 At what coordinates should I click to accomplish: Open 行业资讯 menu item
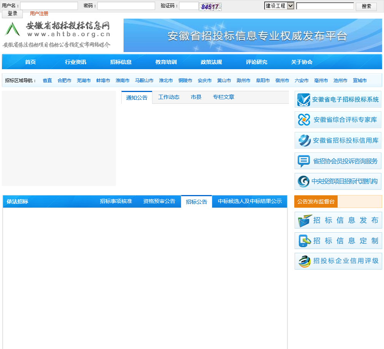(x=75, y=62)
